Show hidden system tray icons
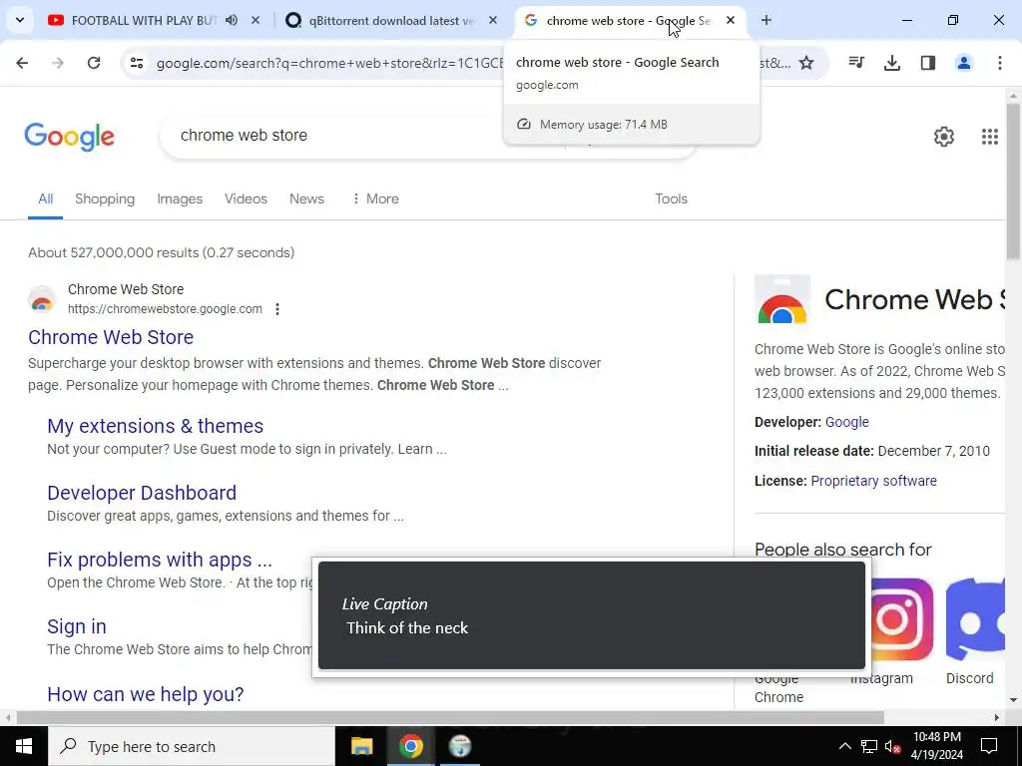This screenshot has width=1022, height=766. coord(844,746)
